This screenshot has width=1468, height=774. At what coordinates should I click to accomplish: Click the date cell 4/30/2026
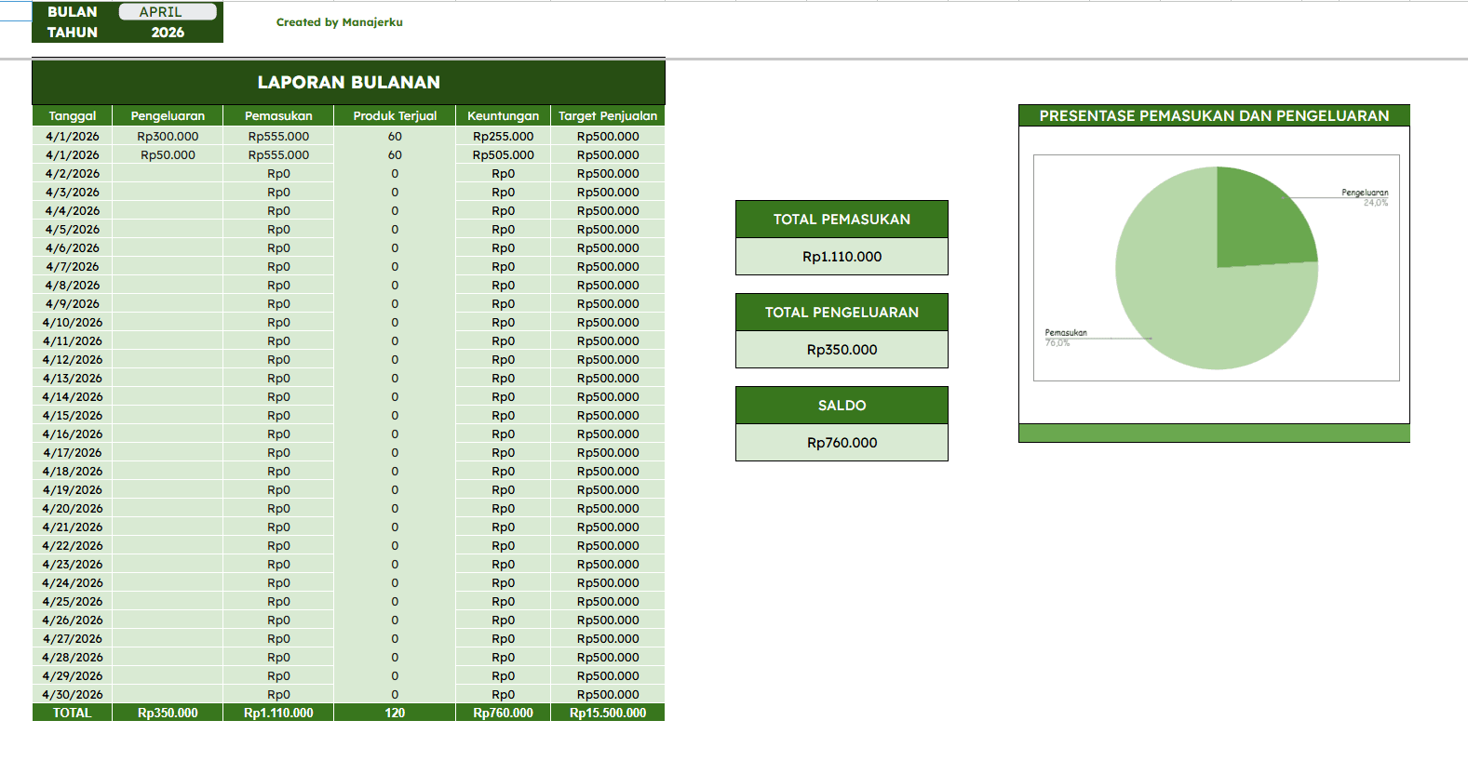pyautogui.click(x=73, y=695)
